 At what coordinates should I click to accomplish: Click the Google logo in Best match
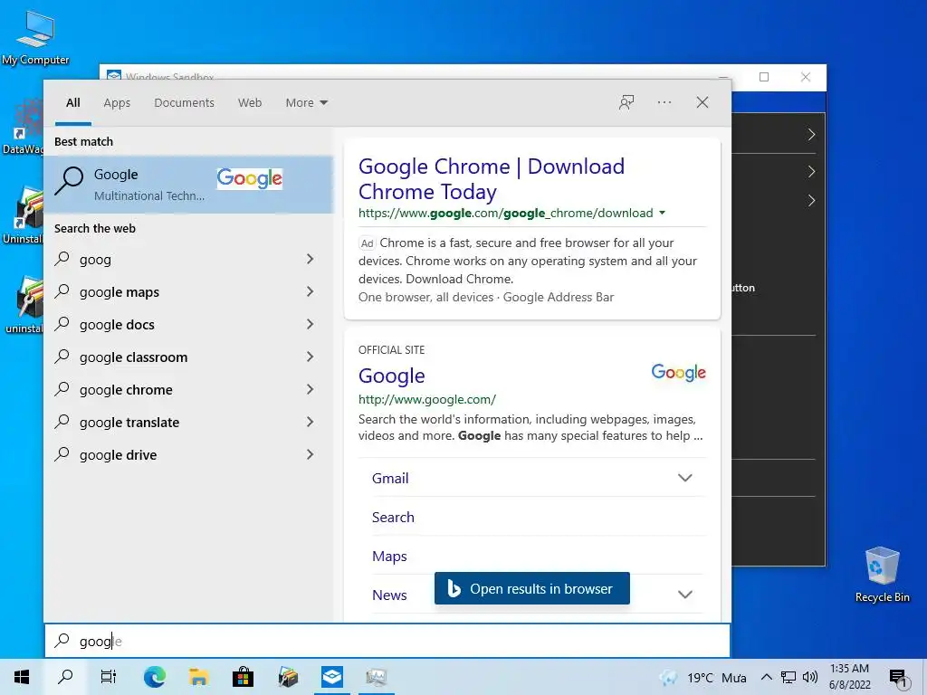click(250, 178)
